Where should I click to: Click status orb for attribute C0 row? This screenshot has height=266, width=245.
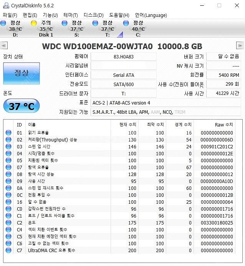[8, 209]
